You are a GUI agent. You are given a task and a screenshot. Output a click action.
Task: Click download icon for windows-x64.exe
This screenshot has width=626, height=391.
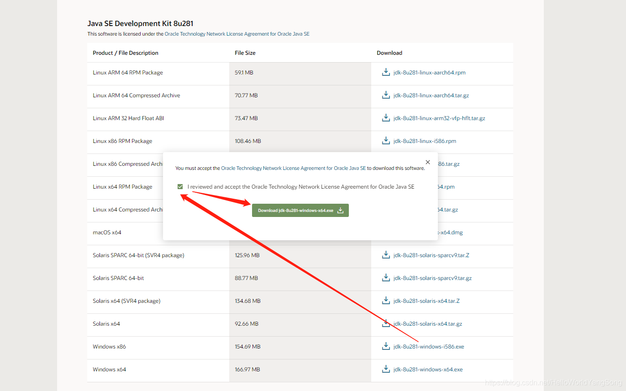(386, 369)
